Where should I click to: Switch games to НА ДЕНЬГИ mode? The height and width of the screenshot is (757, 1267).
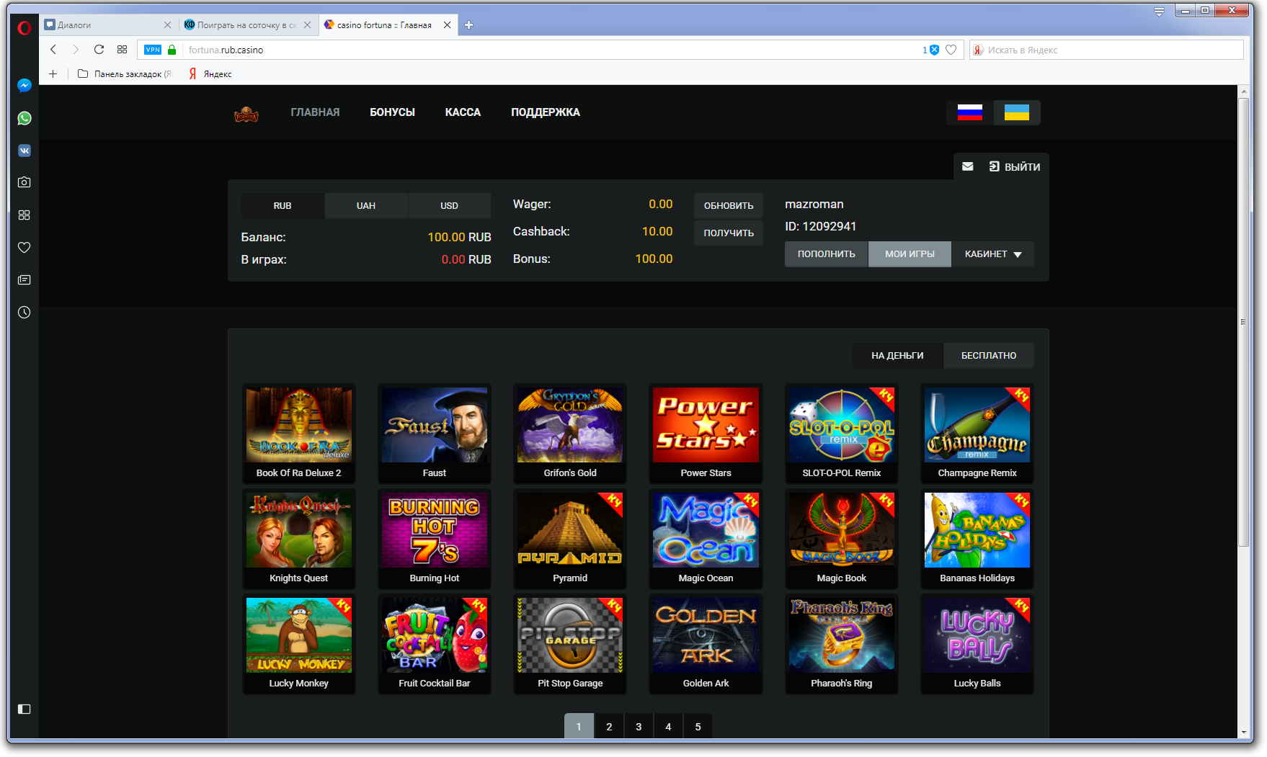897,355
